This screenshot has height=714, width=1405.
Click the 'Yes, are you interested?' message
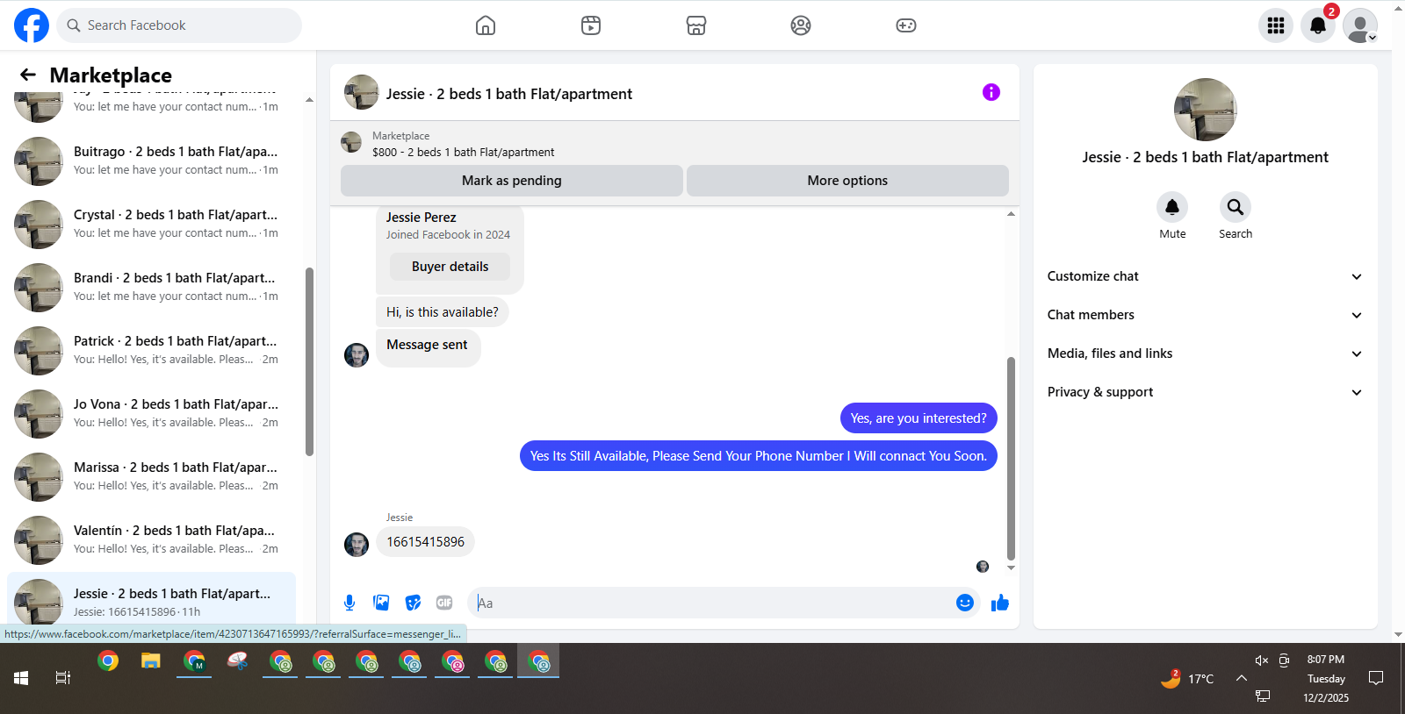(919, 418)
